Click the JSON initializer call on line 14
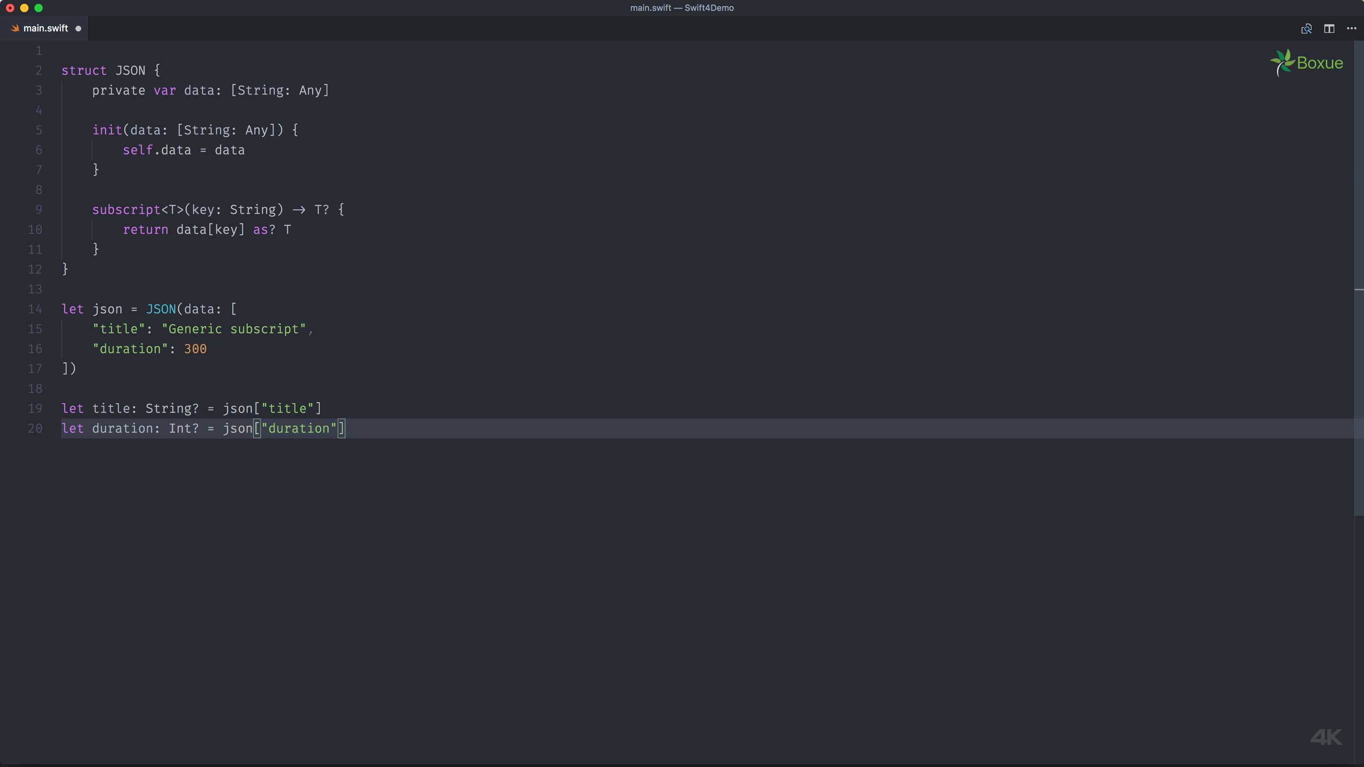 (161, 309)
